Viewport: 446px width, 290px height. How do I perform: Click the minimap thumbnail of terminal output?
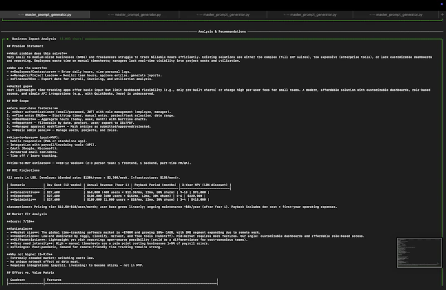419,253
